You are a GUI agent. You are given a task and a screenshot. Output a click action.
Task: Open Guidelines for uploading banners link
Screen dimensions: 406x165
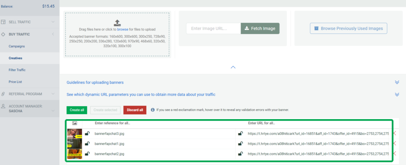coord(95,82)
